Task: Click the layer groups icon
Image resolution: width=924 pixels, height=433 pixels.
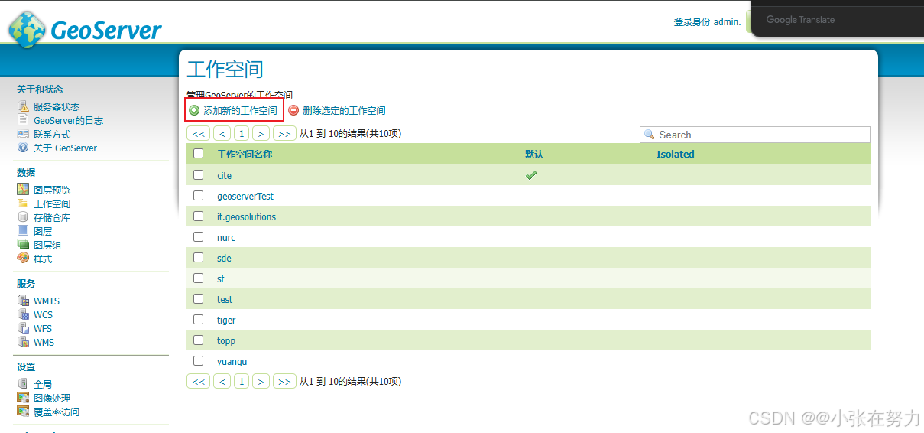Action: pyautogui.click(x=23, y=245)
